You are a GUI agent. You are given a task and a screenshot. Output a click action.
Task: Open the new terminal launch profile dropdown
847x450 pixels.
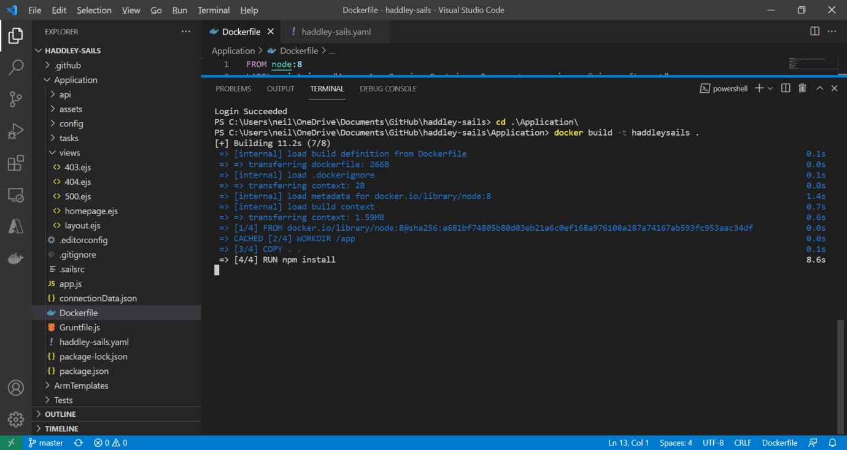[x=770, y=88]
